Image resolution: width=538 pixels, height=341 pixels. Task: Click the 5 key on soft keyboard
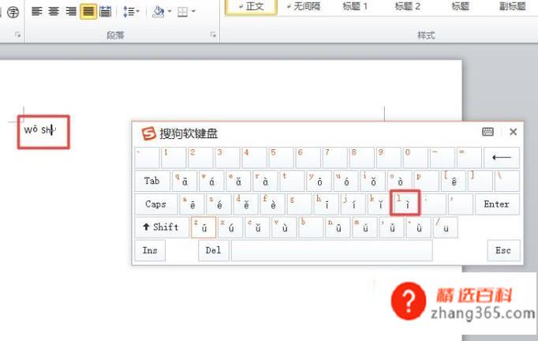point(282,158)
